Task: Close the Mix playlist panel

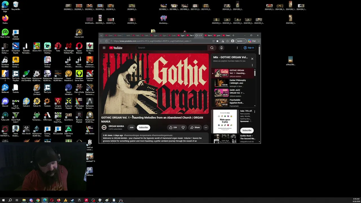Action: (x=252, y=59)
